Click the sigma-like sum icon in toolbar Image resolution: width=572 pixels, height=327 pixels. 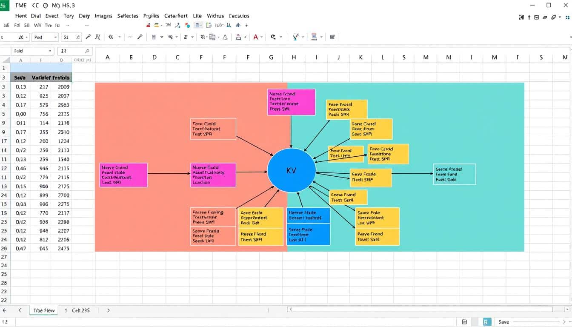point(186,37)
